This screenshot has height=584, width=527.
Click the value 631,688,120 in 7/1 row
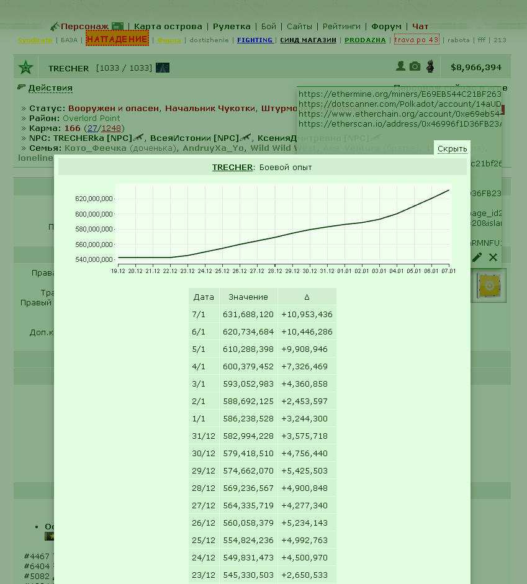click(248, 315)
